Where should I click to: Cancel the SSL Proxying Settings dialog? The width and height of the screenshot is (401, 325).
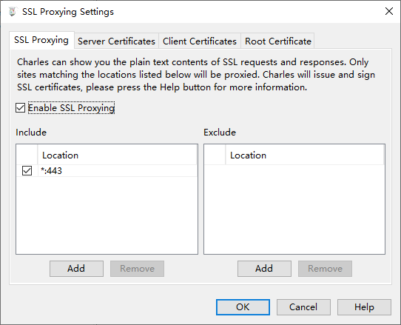pos(303,307)
